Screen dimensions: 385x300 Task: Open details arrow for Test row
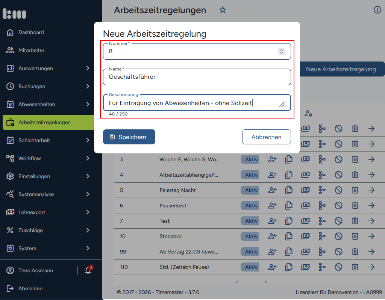click(371, 221)
